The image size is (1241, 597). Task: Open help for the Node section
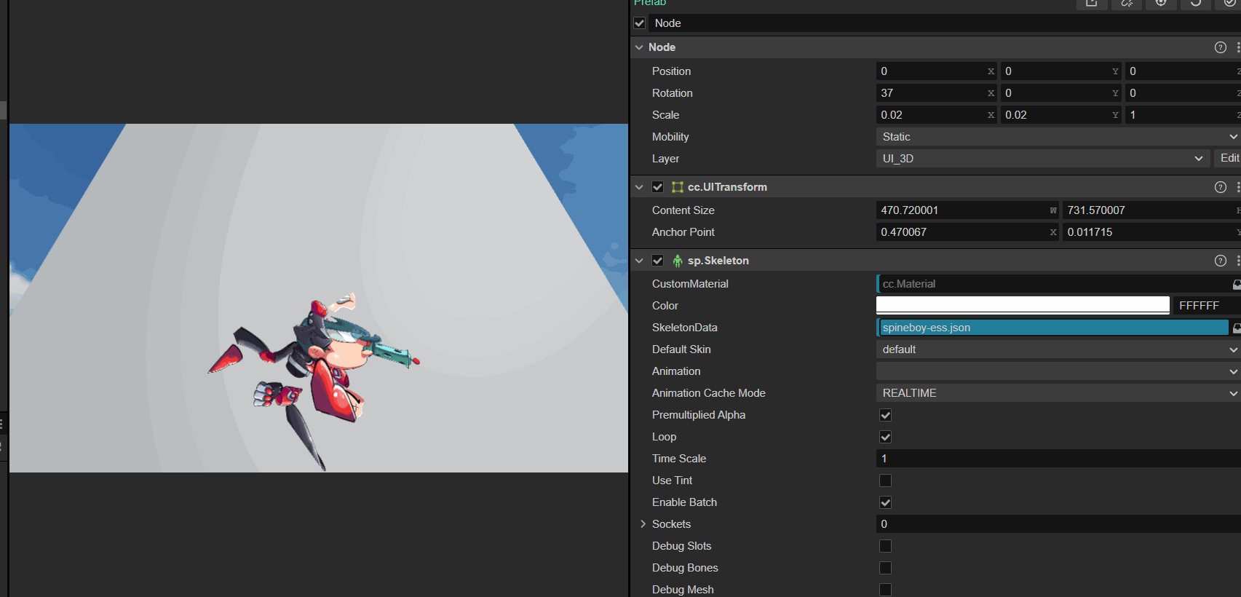(1221, 47)
